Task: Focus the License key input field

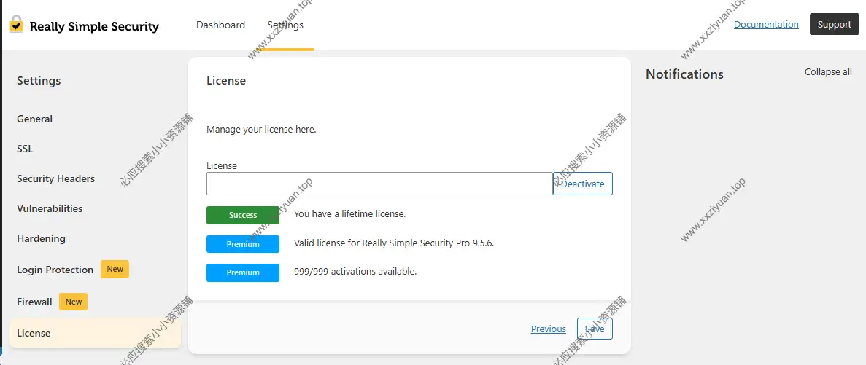Action: pos(379,184)
